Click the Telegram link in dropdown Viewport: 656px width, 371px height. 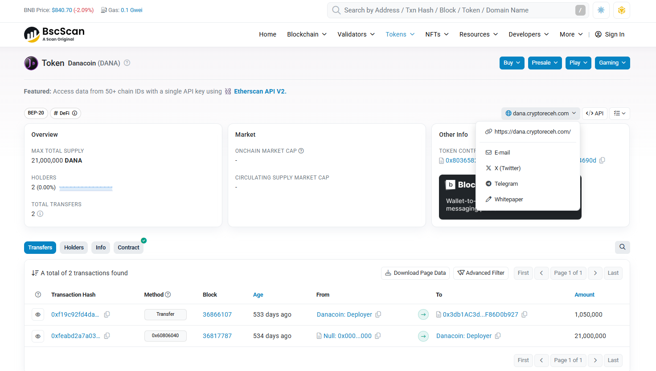pyautogui.click(x=506, y=184)
